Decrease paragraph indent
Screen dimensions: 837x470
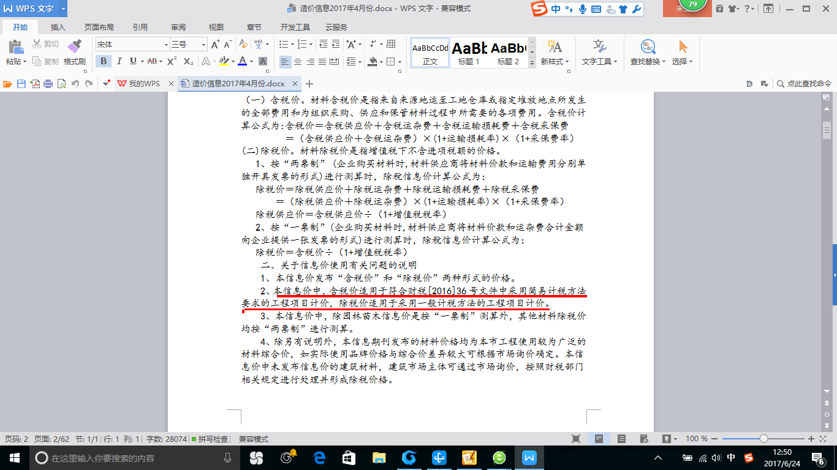pyautogui.click(x=322, y=44)
